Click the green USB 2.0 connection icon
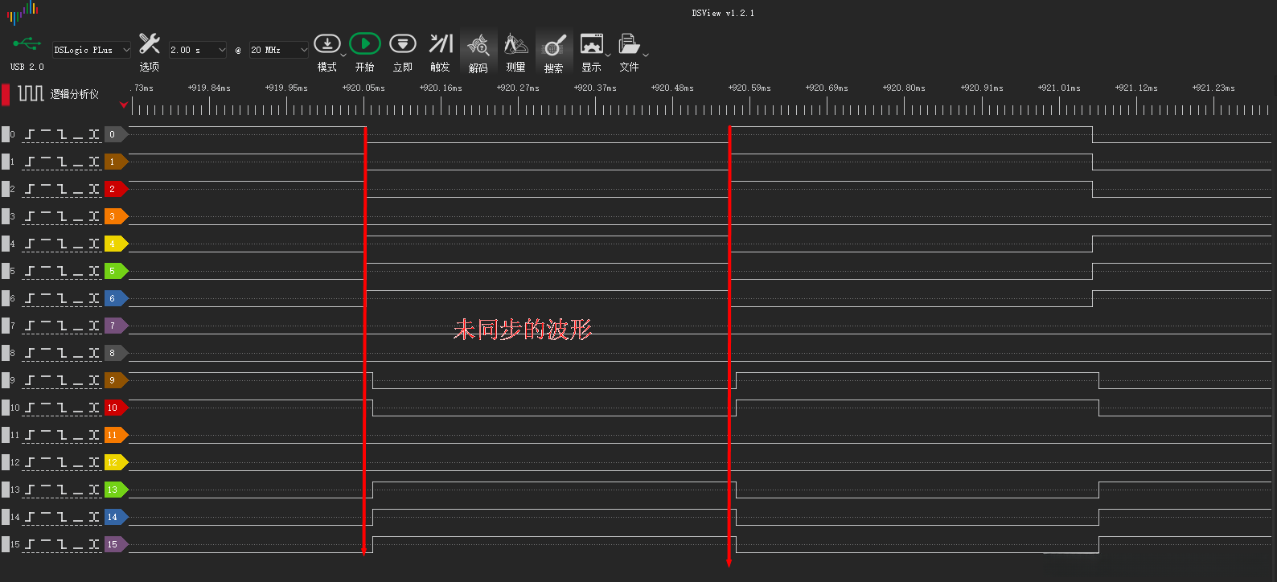The width and height of the screenshot is (1277, 582). coord(27,43)
